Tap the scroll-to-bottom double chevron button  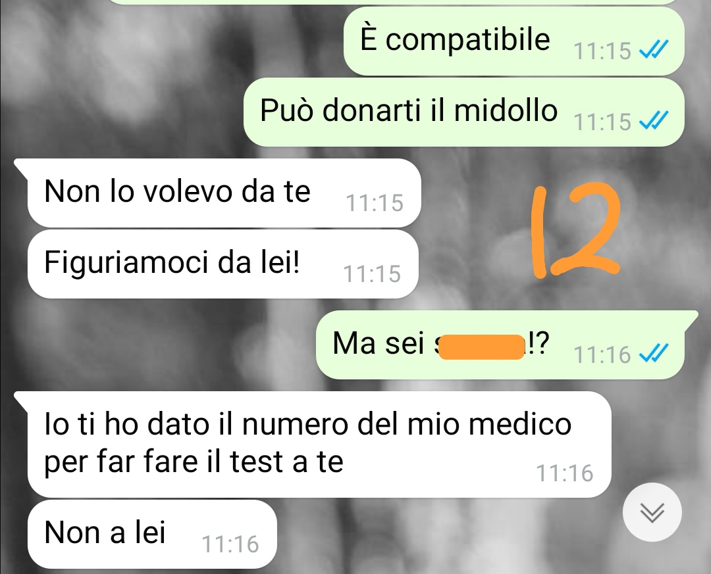coord(652,512)
